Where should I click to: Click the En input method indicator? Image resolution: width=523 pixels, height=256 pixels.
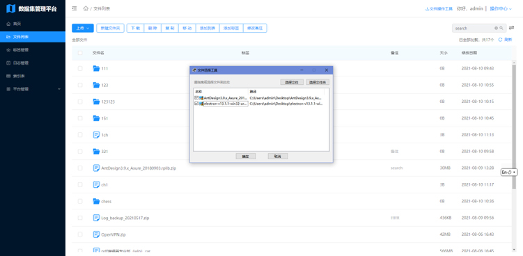tap(509, 173)
